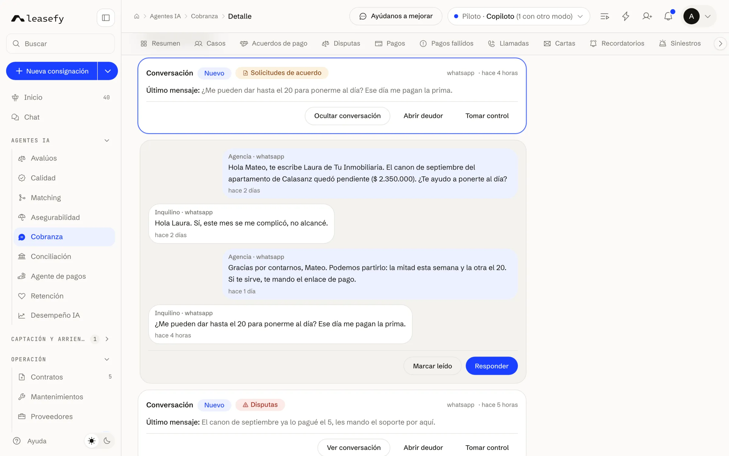Click the lightning bolt quick actions icon
This screenshot has height=456, width=729.
[x=626, y=16]
